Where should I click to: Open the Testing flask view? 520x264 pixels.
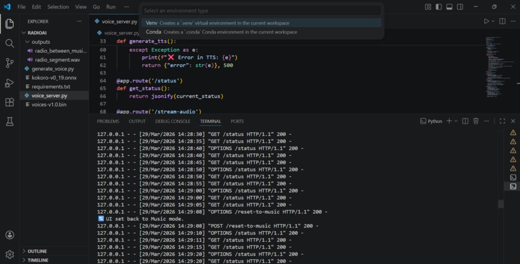pos(10,122)
